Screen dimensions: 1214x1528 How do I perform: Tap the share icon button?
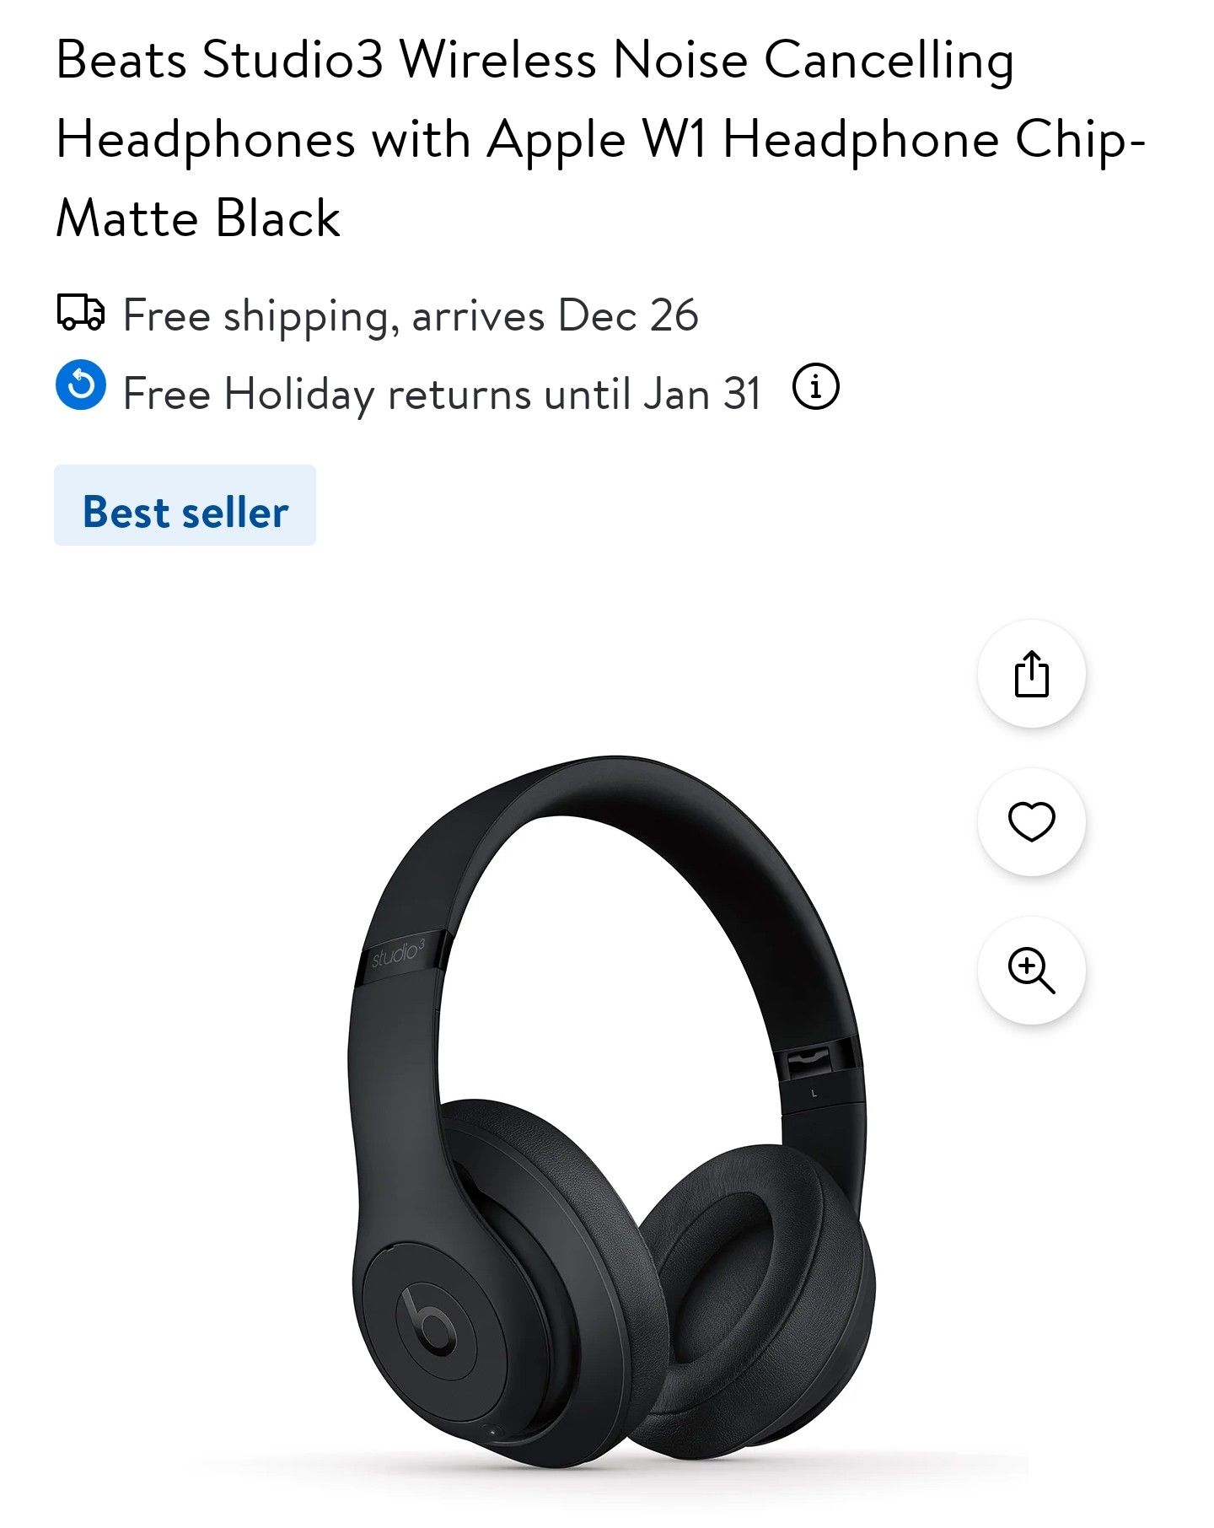tap(1031, 673)
